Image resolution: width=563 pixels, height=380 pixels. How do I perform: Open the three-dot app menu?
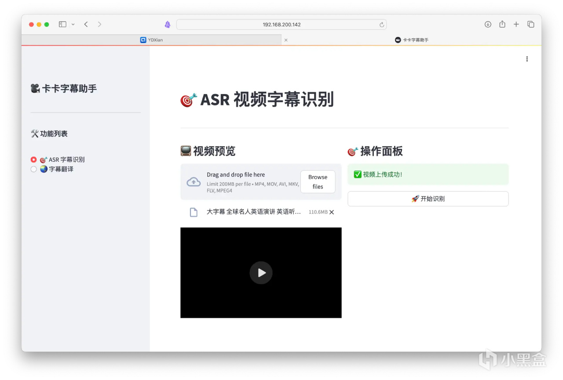tap(527, 59)
